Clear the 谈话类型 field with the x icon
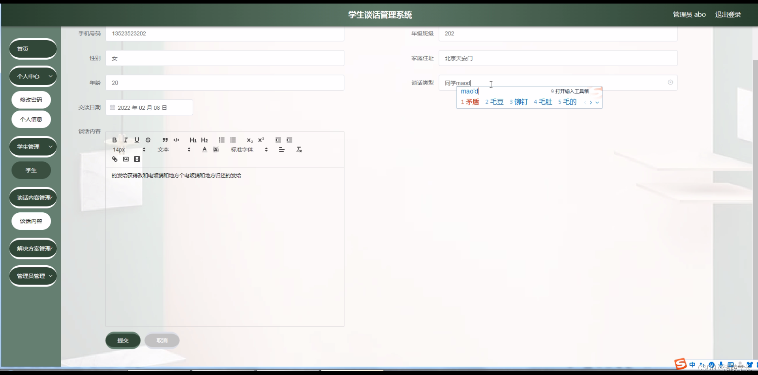 670,82
